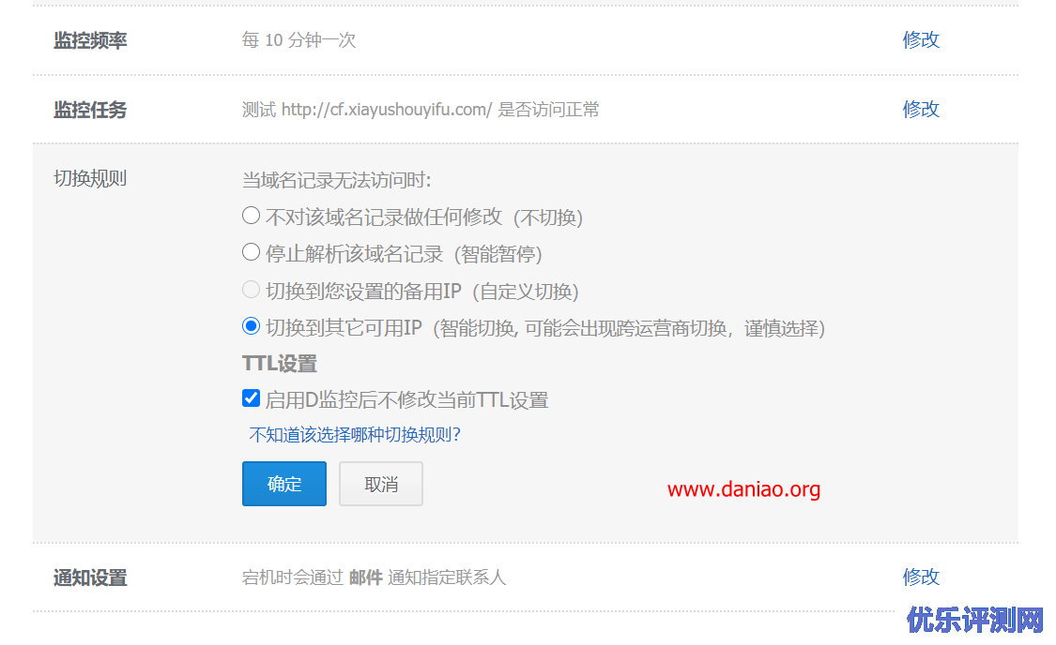Click the monitored URL cf.xiayushouyifu.com text
The width and height of the screenshot is (1056, 645).
(x=387, y=110)
